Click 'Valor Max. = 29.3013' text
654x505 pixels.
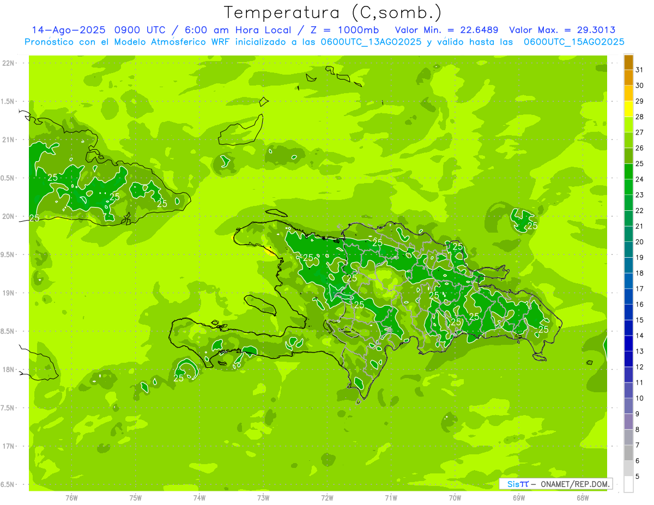click(x=562, y=30)
